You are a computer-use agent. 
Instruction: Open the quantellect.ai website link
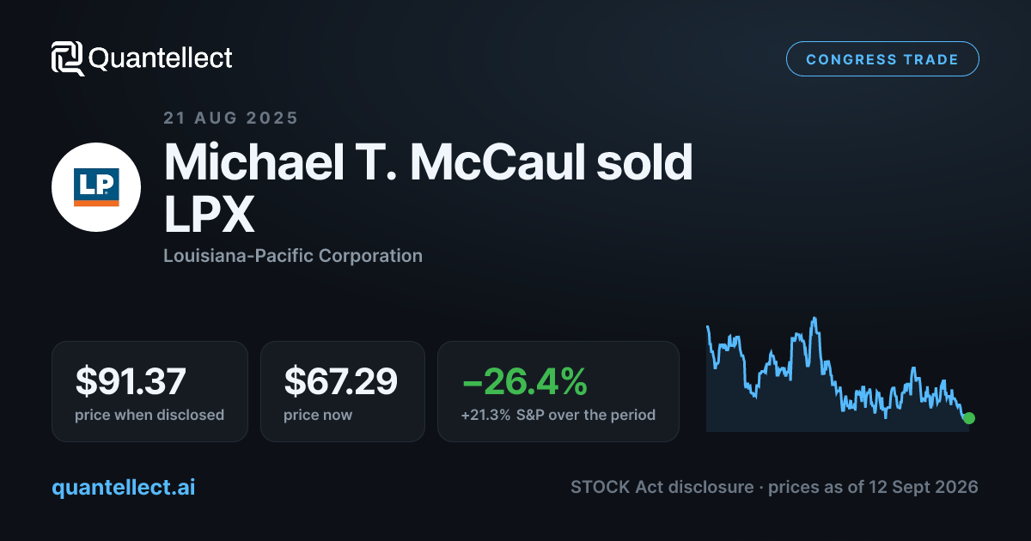[x=124, y=487]
